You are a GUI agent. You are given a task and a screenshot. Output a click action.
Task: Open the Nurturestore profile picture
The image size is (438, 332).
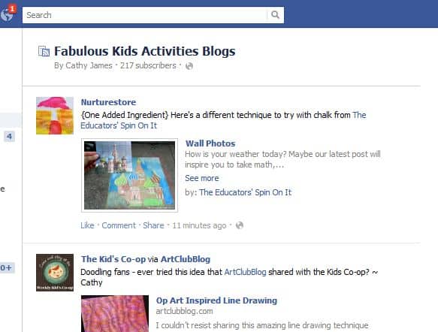tap(55, 116)
